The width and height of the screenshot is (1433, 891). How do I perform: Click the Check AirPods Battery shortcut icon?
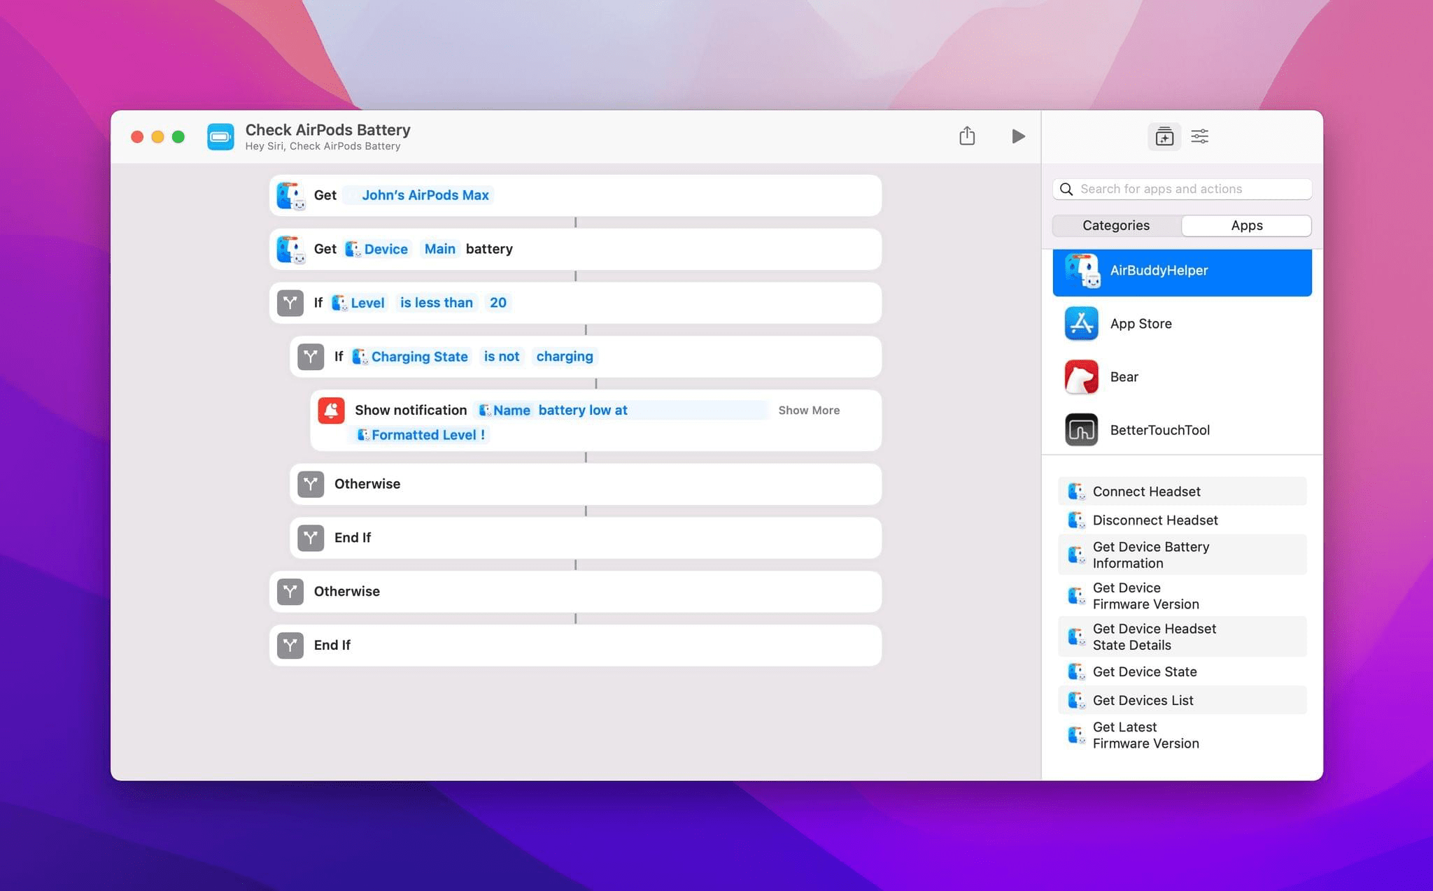[x=220, y=136]
